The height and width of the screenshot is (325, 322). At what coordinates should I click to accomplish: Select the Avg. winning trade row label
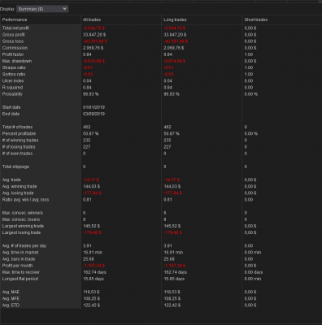pyautogui.click(x=20, y=186)
